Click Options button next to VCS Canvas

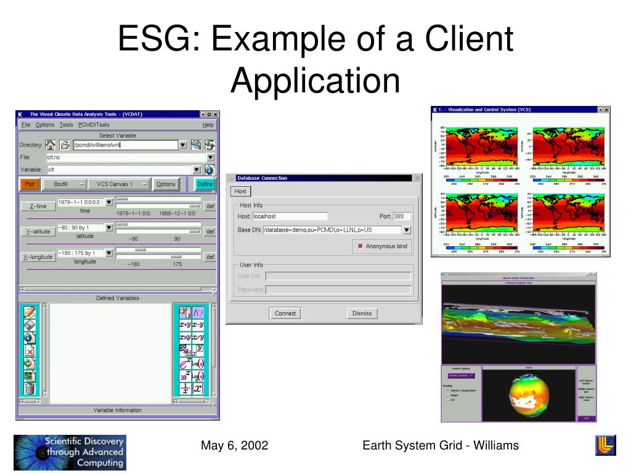pos(166,184)
